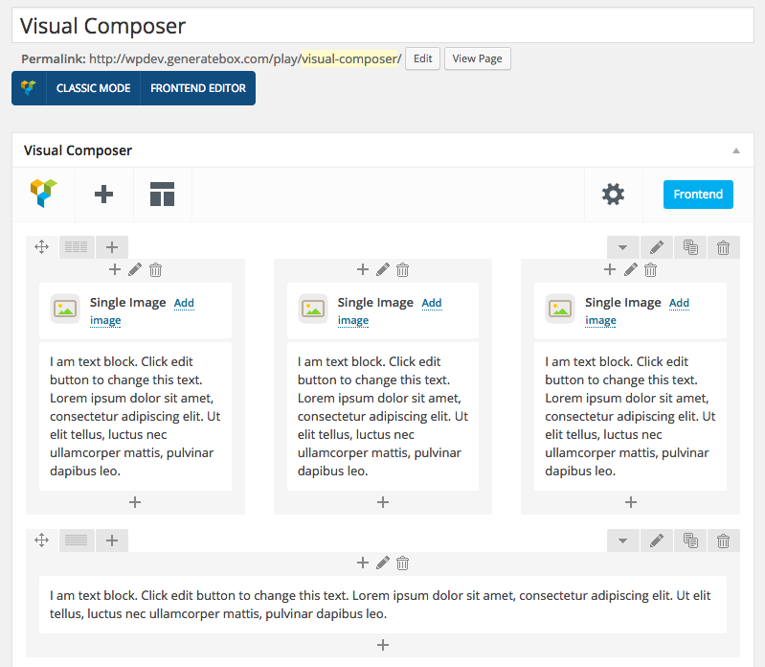Image resolution: width=765 pixels, height=667 pixels.
Task: Click the Visual Composer logo icon
Action: pos(44,194)
